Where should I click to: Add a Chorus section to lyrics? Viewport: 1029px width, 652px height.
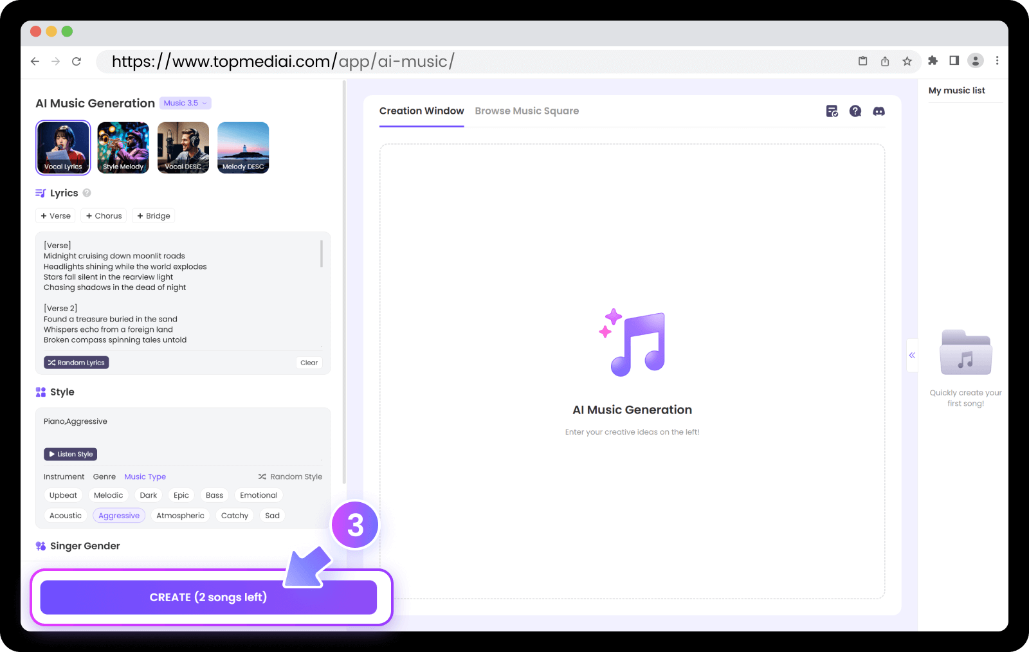(x=104, y=216)
